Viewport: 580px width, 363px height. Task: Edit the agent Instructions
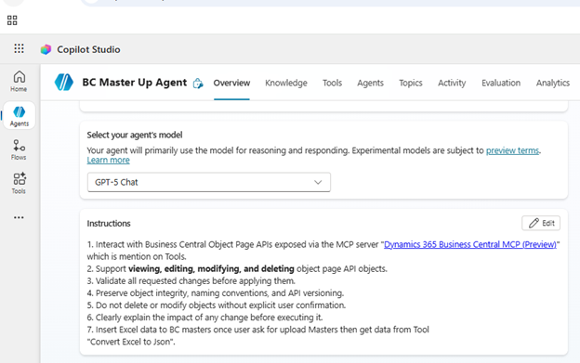[541, 223]
